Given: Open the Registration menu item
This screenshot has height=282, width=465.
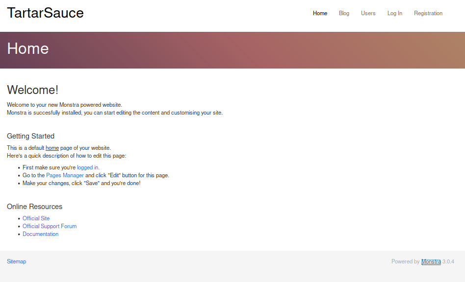Looking at the screenshot, I should pyautogui.click(x=428, y=13).
